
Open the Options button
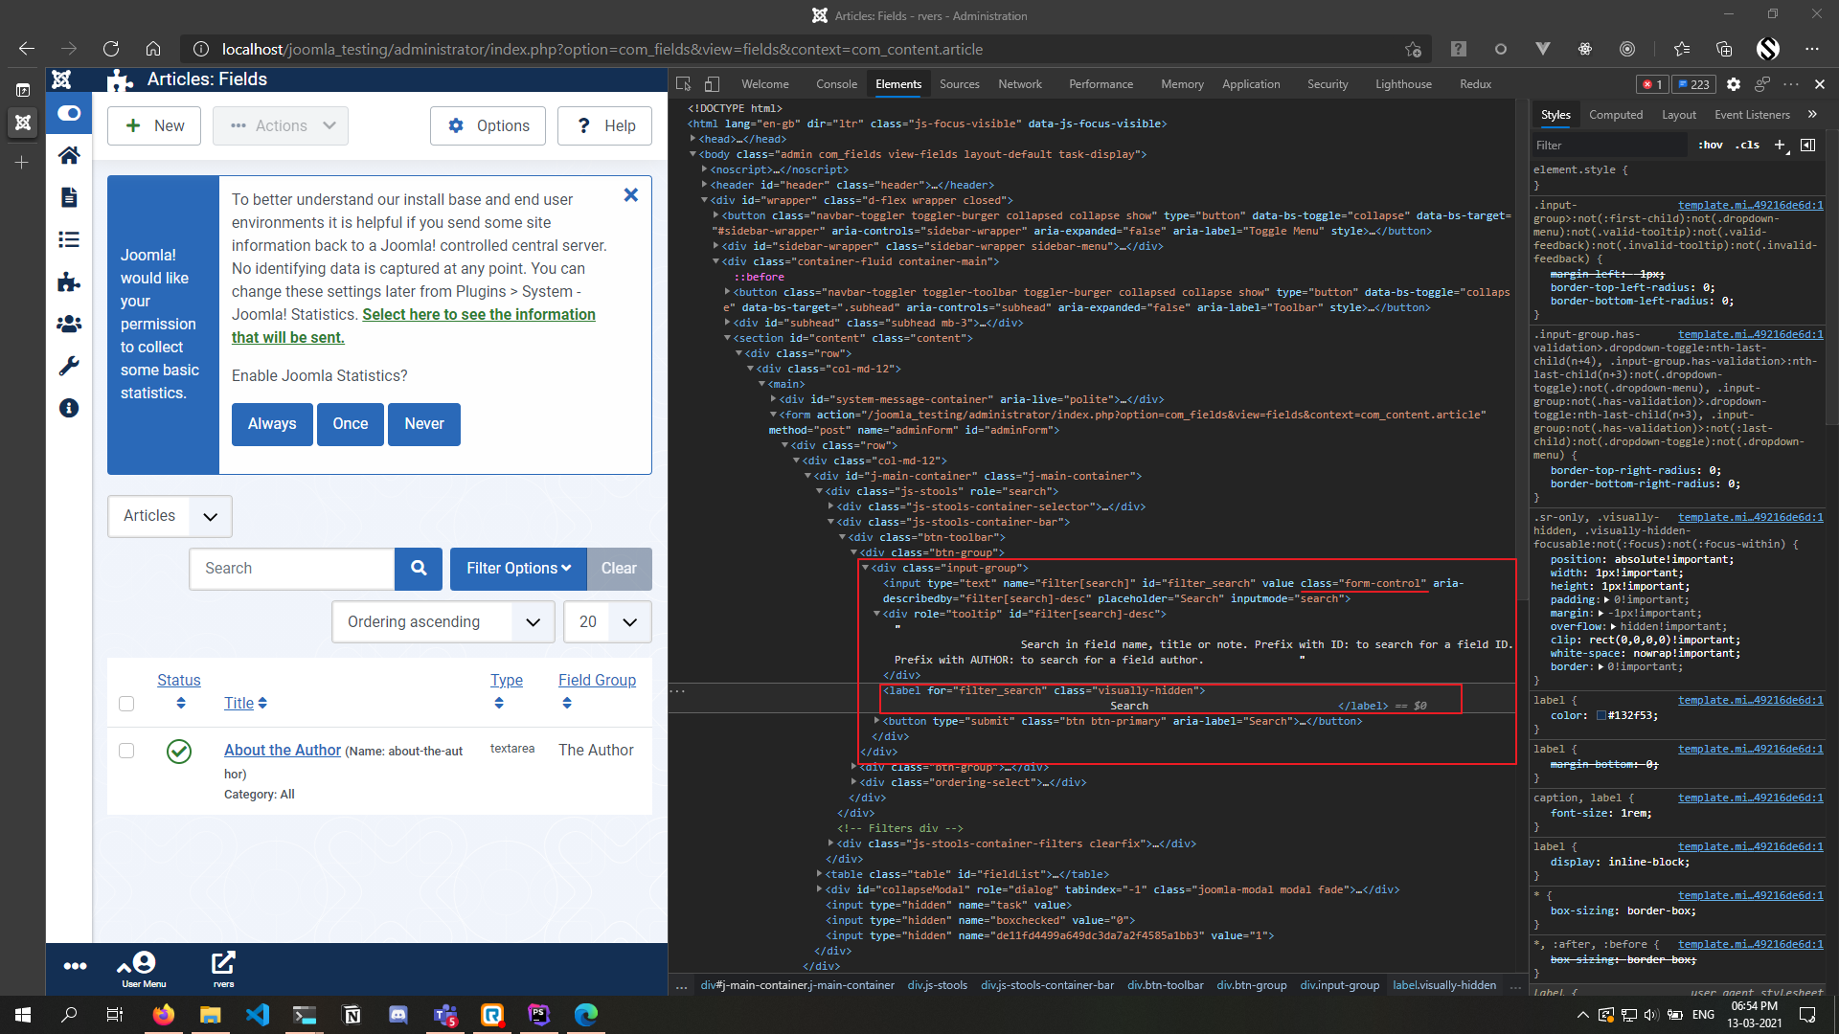pos(488,125)
